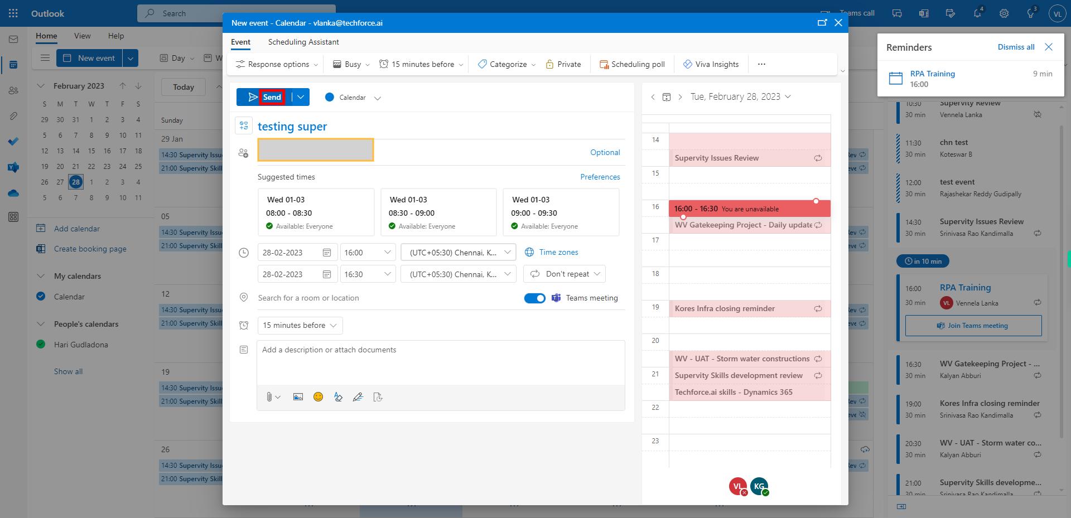The image size is (1071, 518).
Task: Open the start time 16:00 dropdown
Action: (368, 253)
